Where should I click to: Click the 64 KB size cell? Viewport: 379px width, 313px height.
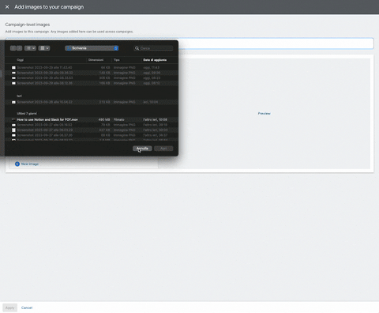(x=106, y=68)
